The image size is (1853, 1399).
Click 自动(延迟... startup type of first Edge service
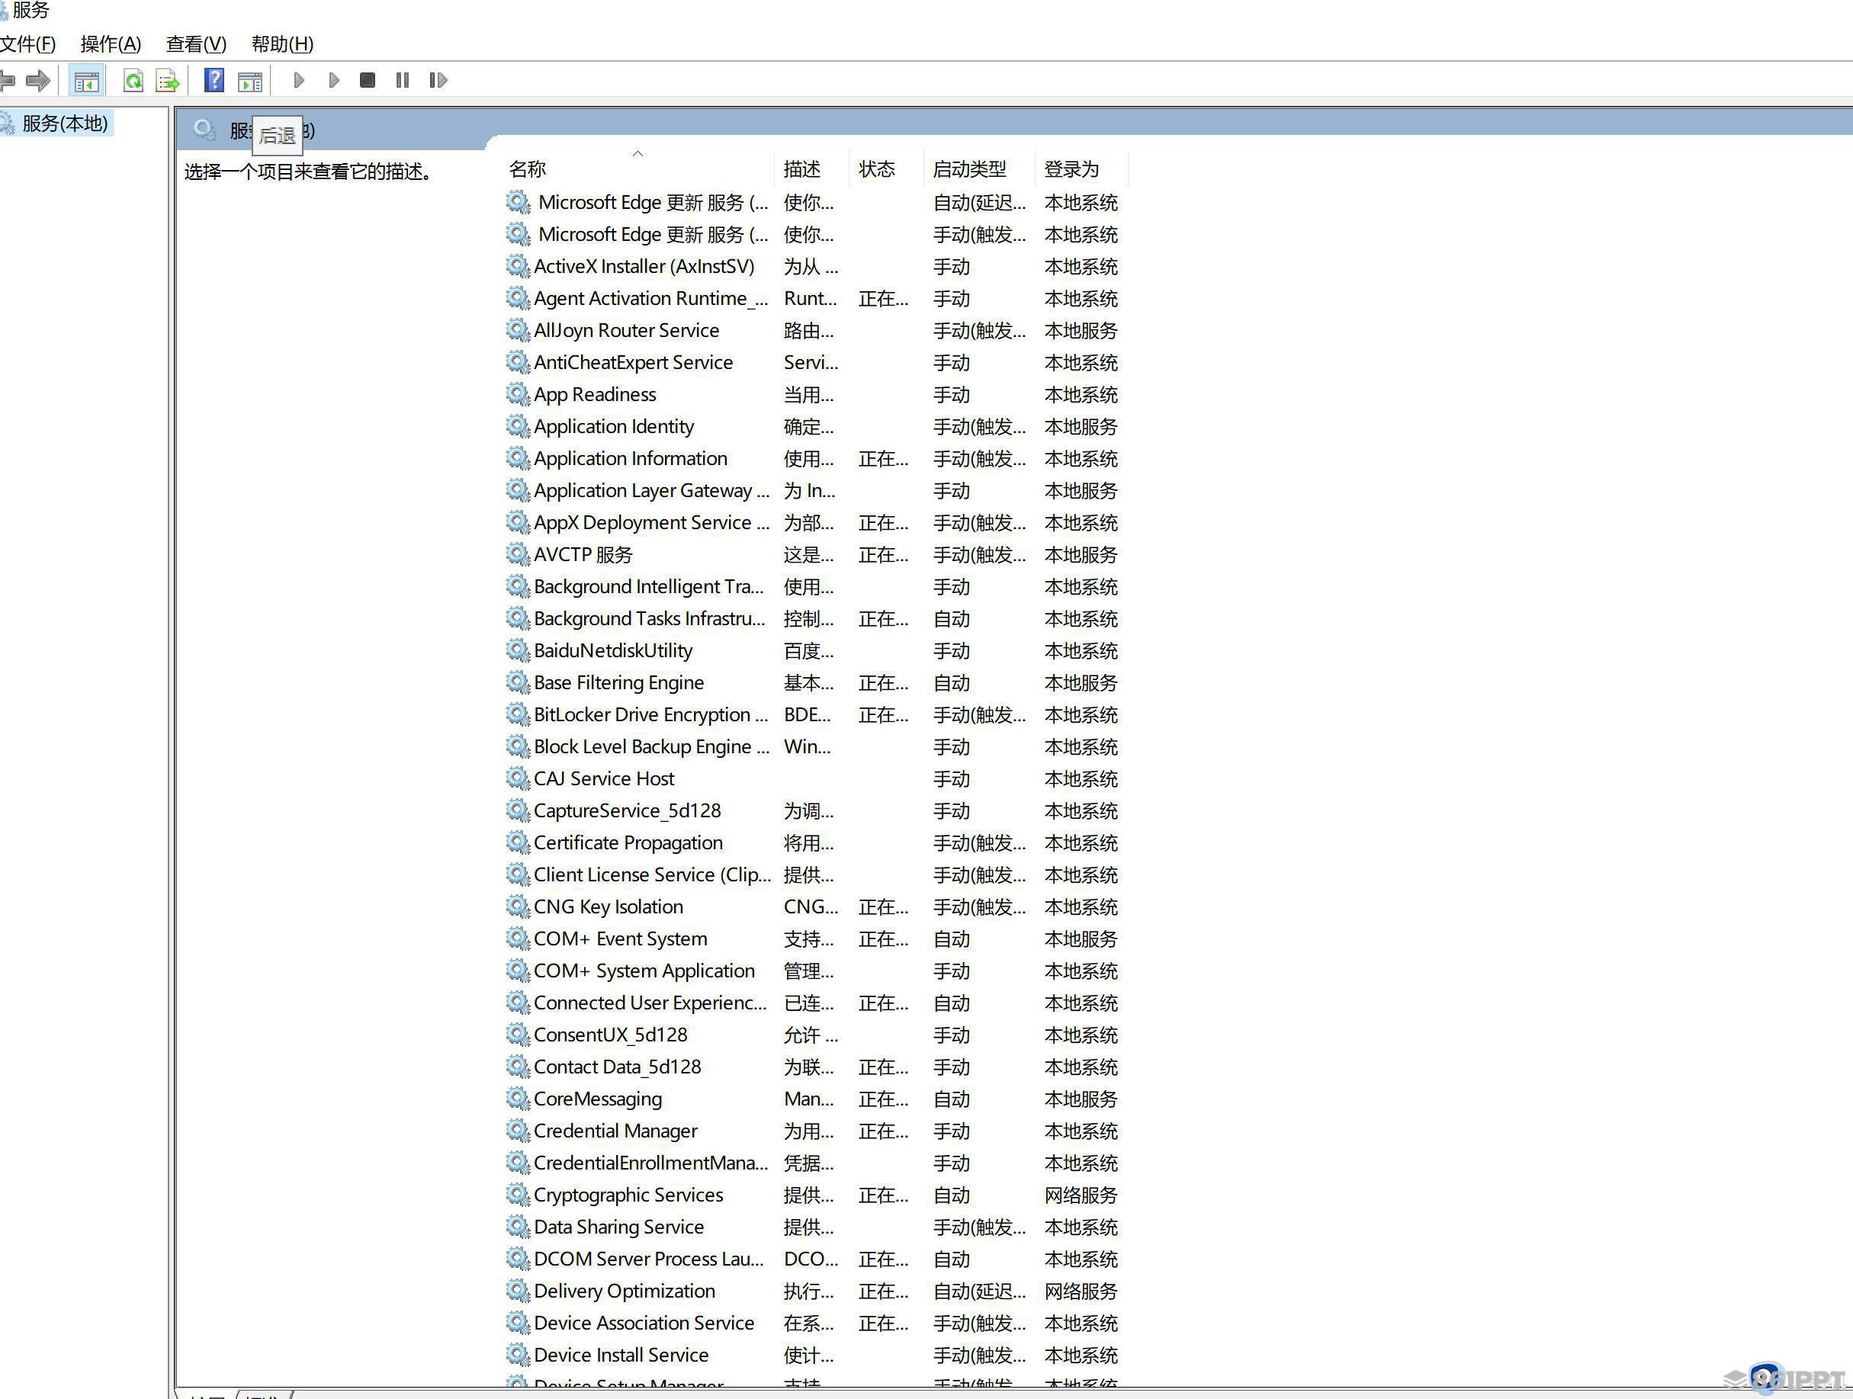coord(979,203)
